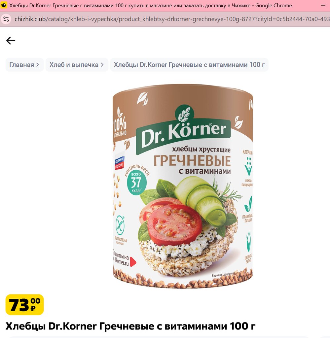Expand chevron after Хлеб и выпечка
The width and height of the screenshot is (330, 338).
(x=102, y=65)
